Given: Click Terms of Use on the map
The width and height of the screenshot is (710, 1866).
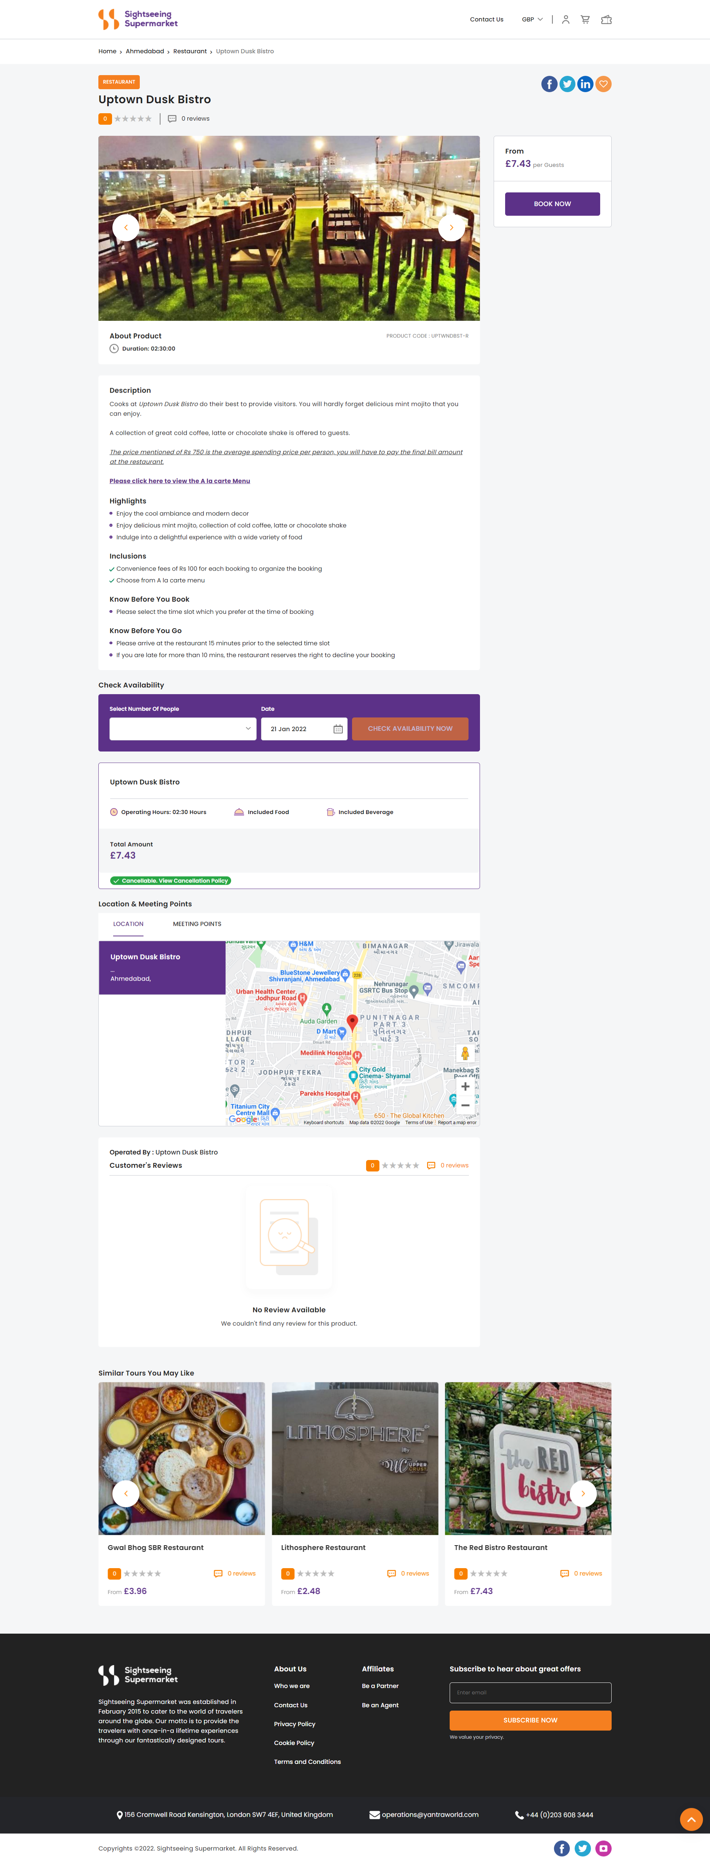Looking at the screenshot, I should (x=419, y=1122).
